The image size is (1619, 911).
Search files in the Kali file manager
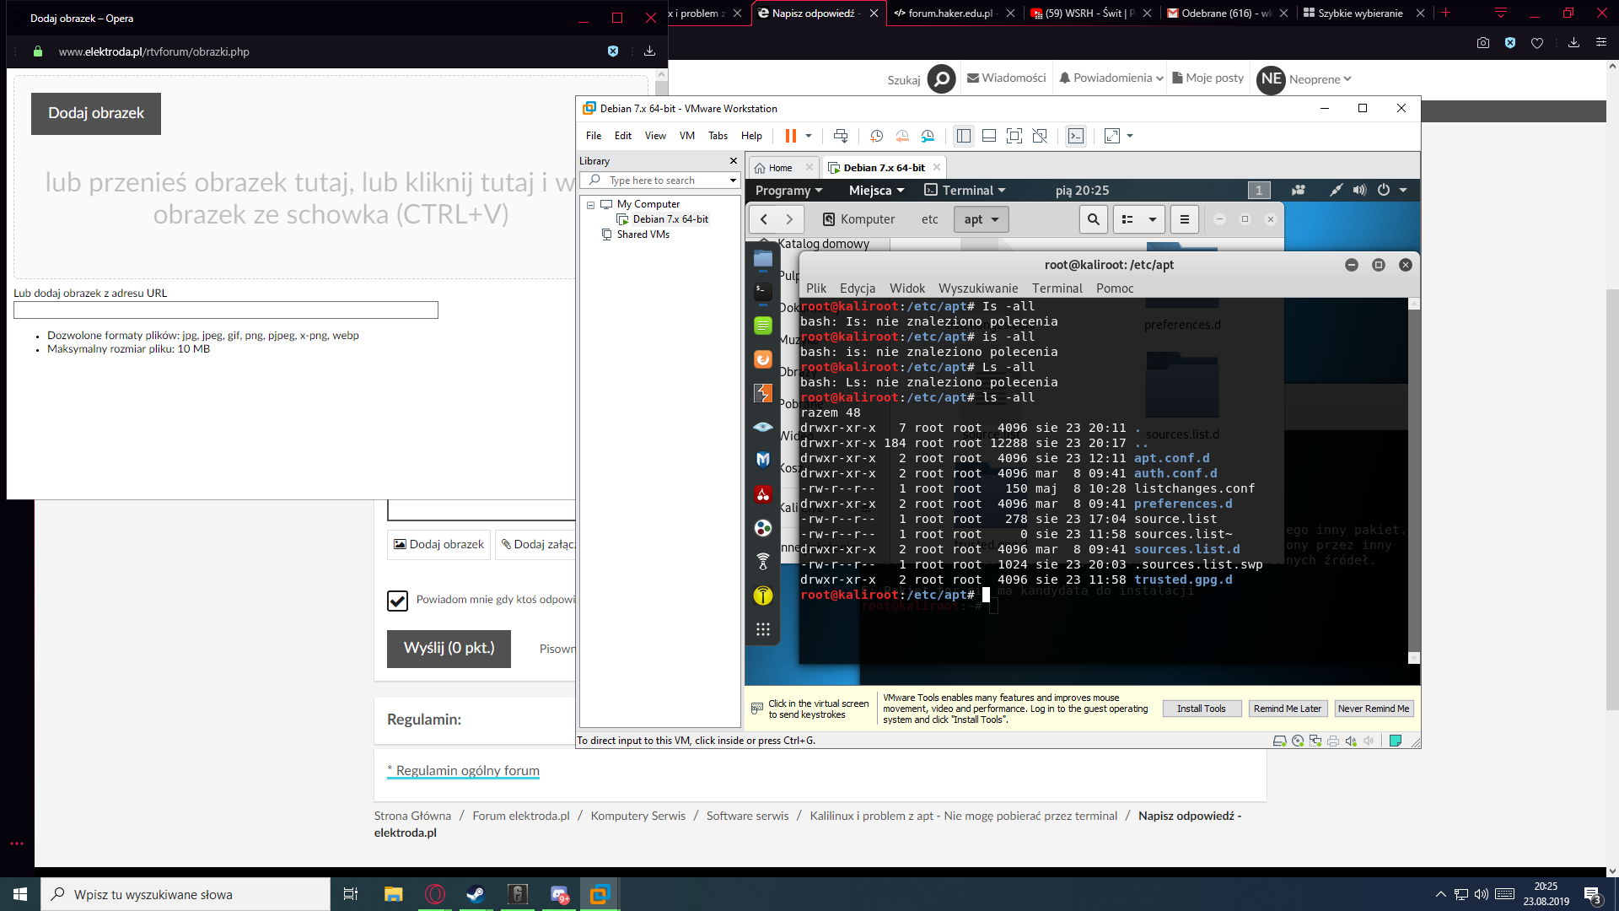1094,219
